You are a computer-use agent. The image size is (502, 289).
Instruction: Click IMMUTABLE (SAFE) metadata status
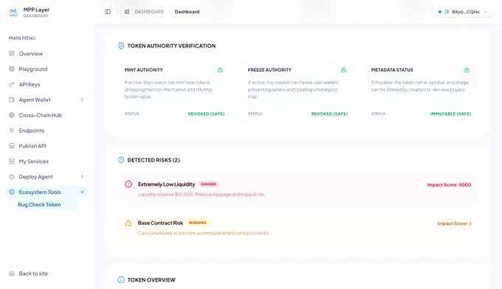coord(450,114)
